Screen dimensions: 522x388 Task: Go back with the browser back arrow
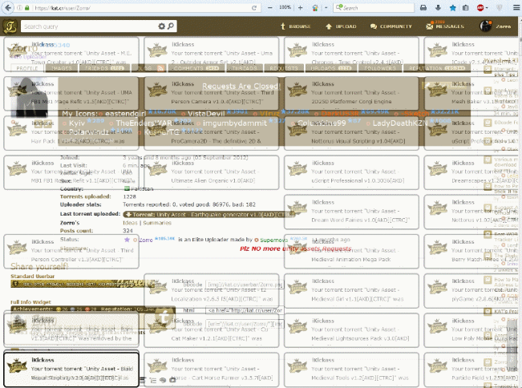pos(8,7)
